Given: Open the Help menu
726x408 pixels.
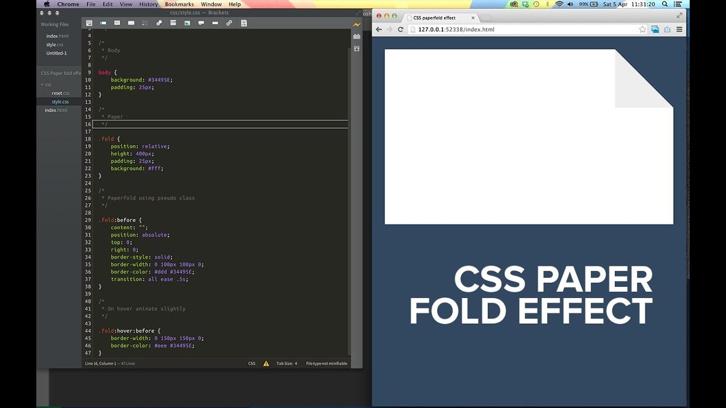Looking at the screenshot, I should (x=235, y=4).
